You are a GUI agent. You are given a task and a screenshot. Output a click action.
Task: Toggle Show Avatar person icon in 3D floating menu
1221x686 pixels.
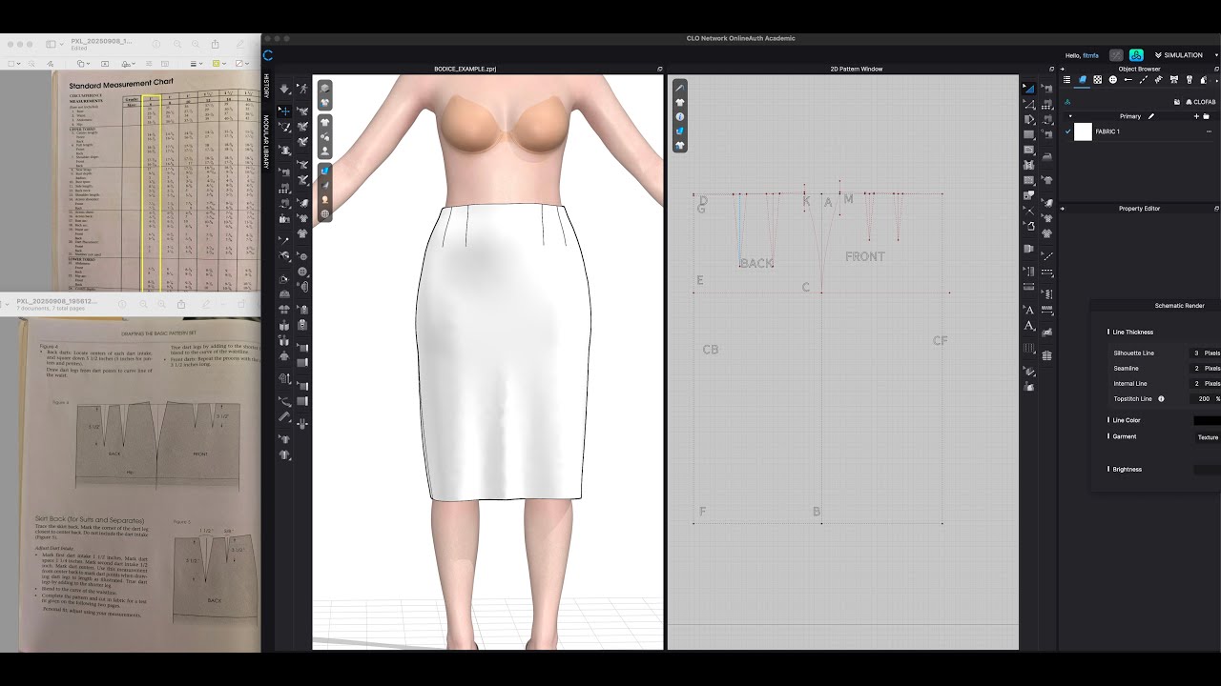coord(324,151)
